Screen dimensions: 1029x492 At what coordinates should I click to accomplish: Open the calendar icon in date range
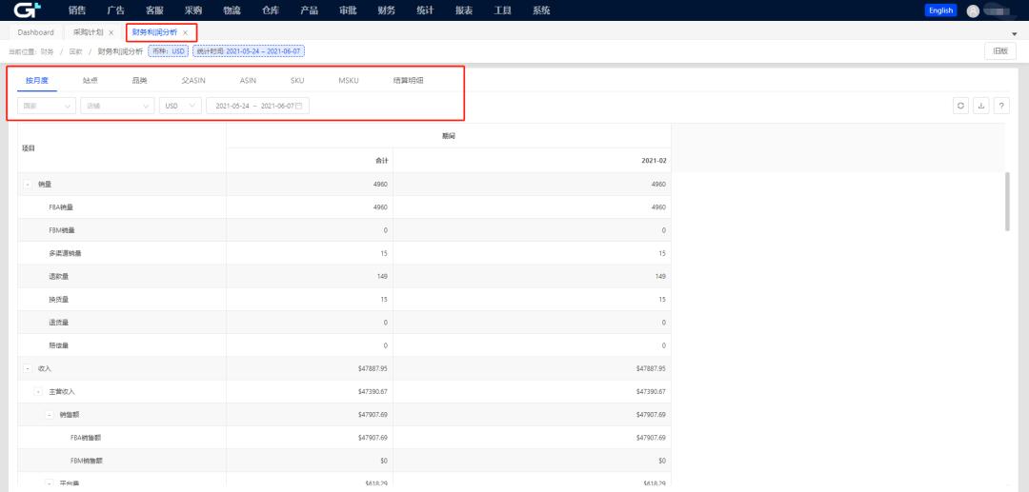299,106
